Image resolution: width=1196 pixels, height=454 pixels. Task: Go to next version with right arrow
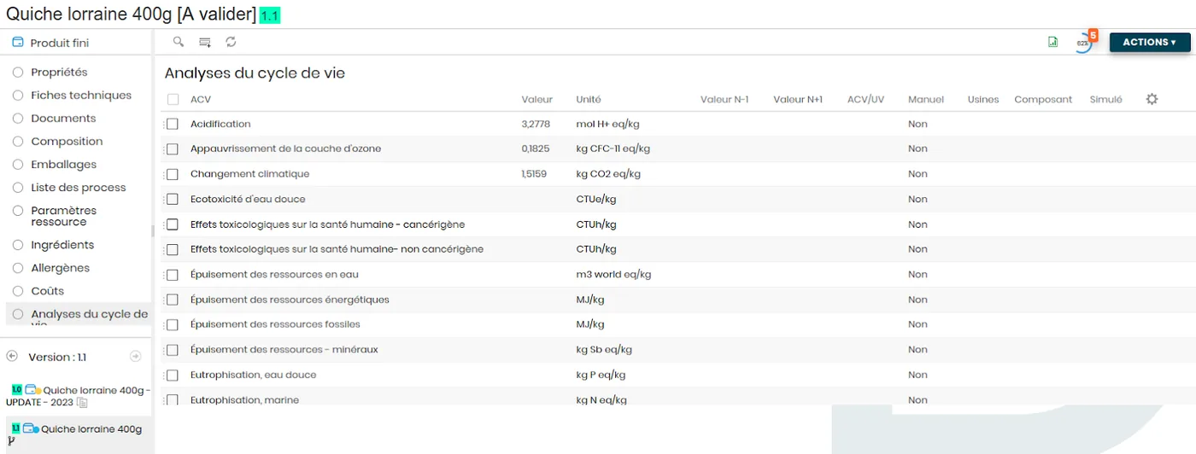click(135, 356)
